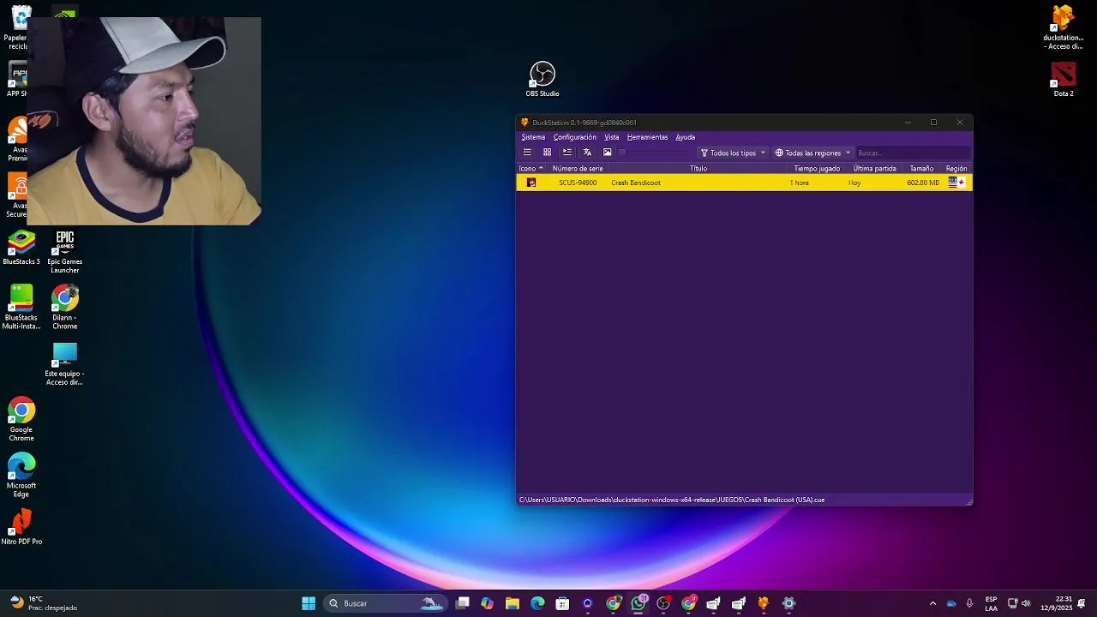Open the clock showing 22:31
1097x617 pixels.
(x=1056, y=603)
